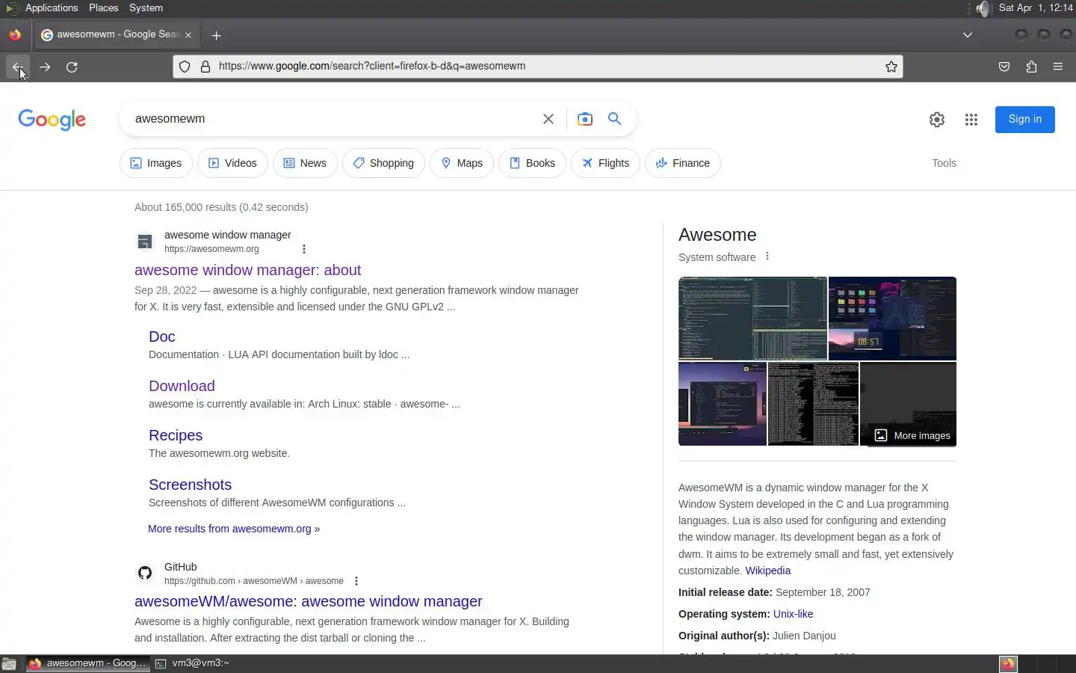
Task: Open the Recipes sitelink
Action: pyautogui.click(x=176, y=435)
